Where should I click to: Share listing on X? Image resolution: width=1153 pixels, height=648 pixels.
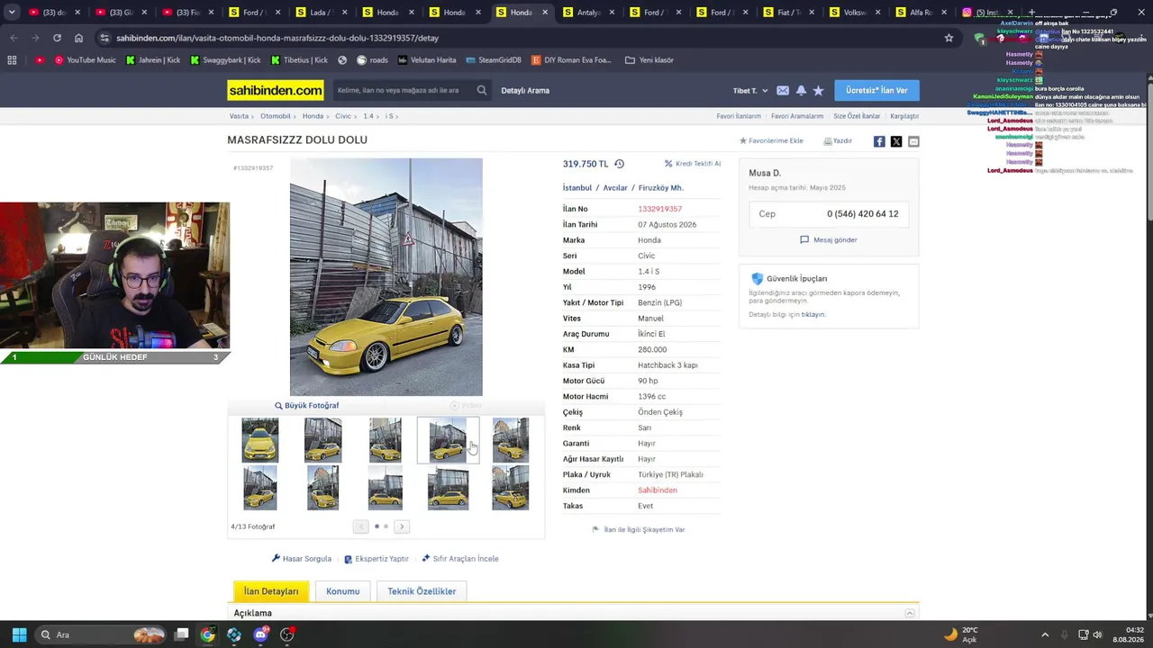[896, 141]
